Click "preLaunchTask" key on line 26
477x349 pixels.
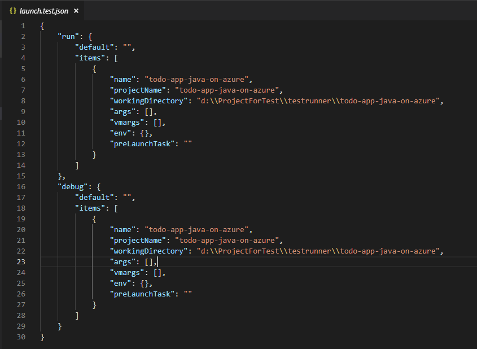[142, 294]
